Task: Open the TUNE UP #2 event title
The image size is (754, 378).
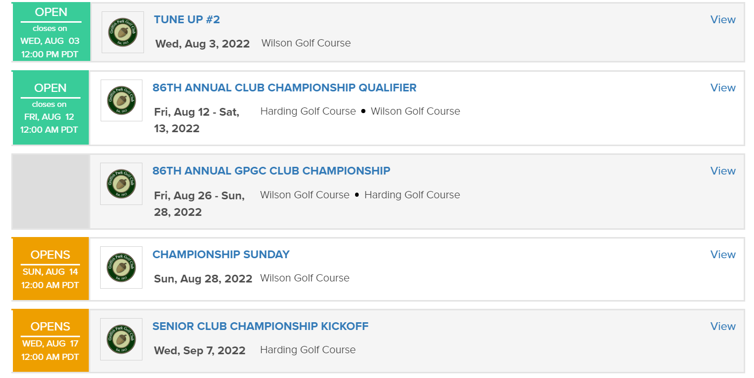Action: tap(187, 20)
